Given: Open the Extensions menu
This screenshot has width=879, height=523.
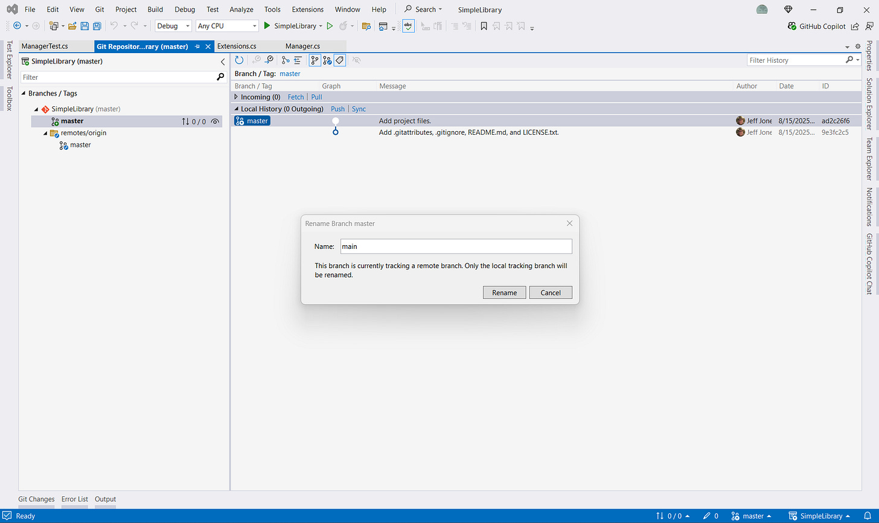Looking at the screenshot, I should click(x=308, y=9).
